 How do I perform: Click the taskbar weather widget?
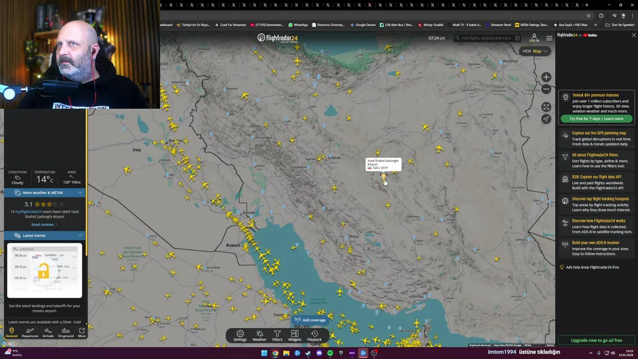point(13,353)
